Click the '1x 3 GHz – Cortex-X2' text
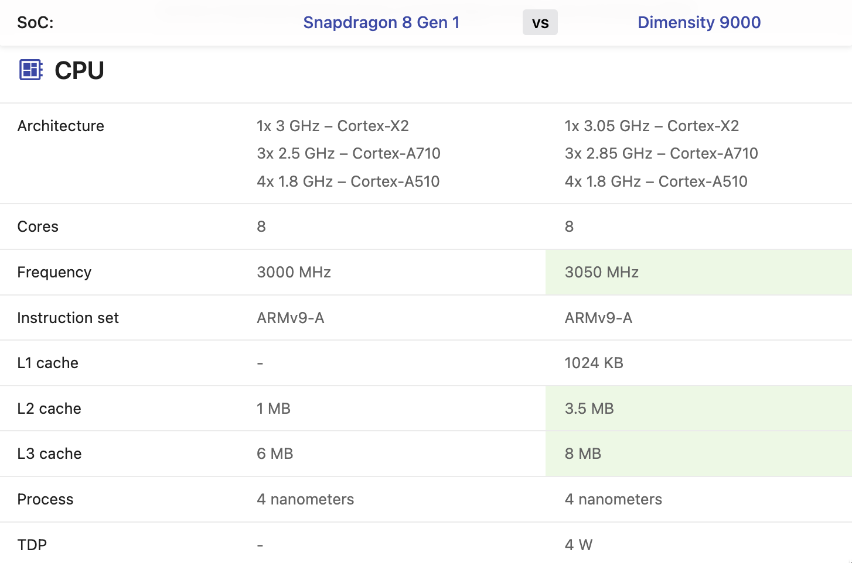The image size is (852, 563). pyautogui.click(x=333, y=126)
